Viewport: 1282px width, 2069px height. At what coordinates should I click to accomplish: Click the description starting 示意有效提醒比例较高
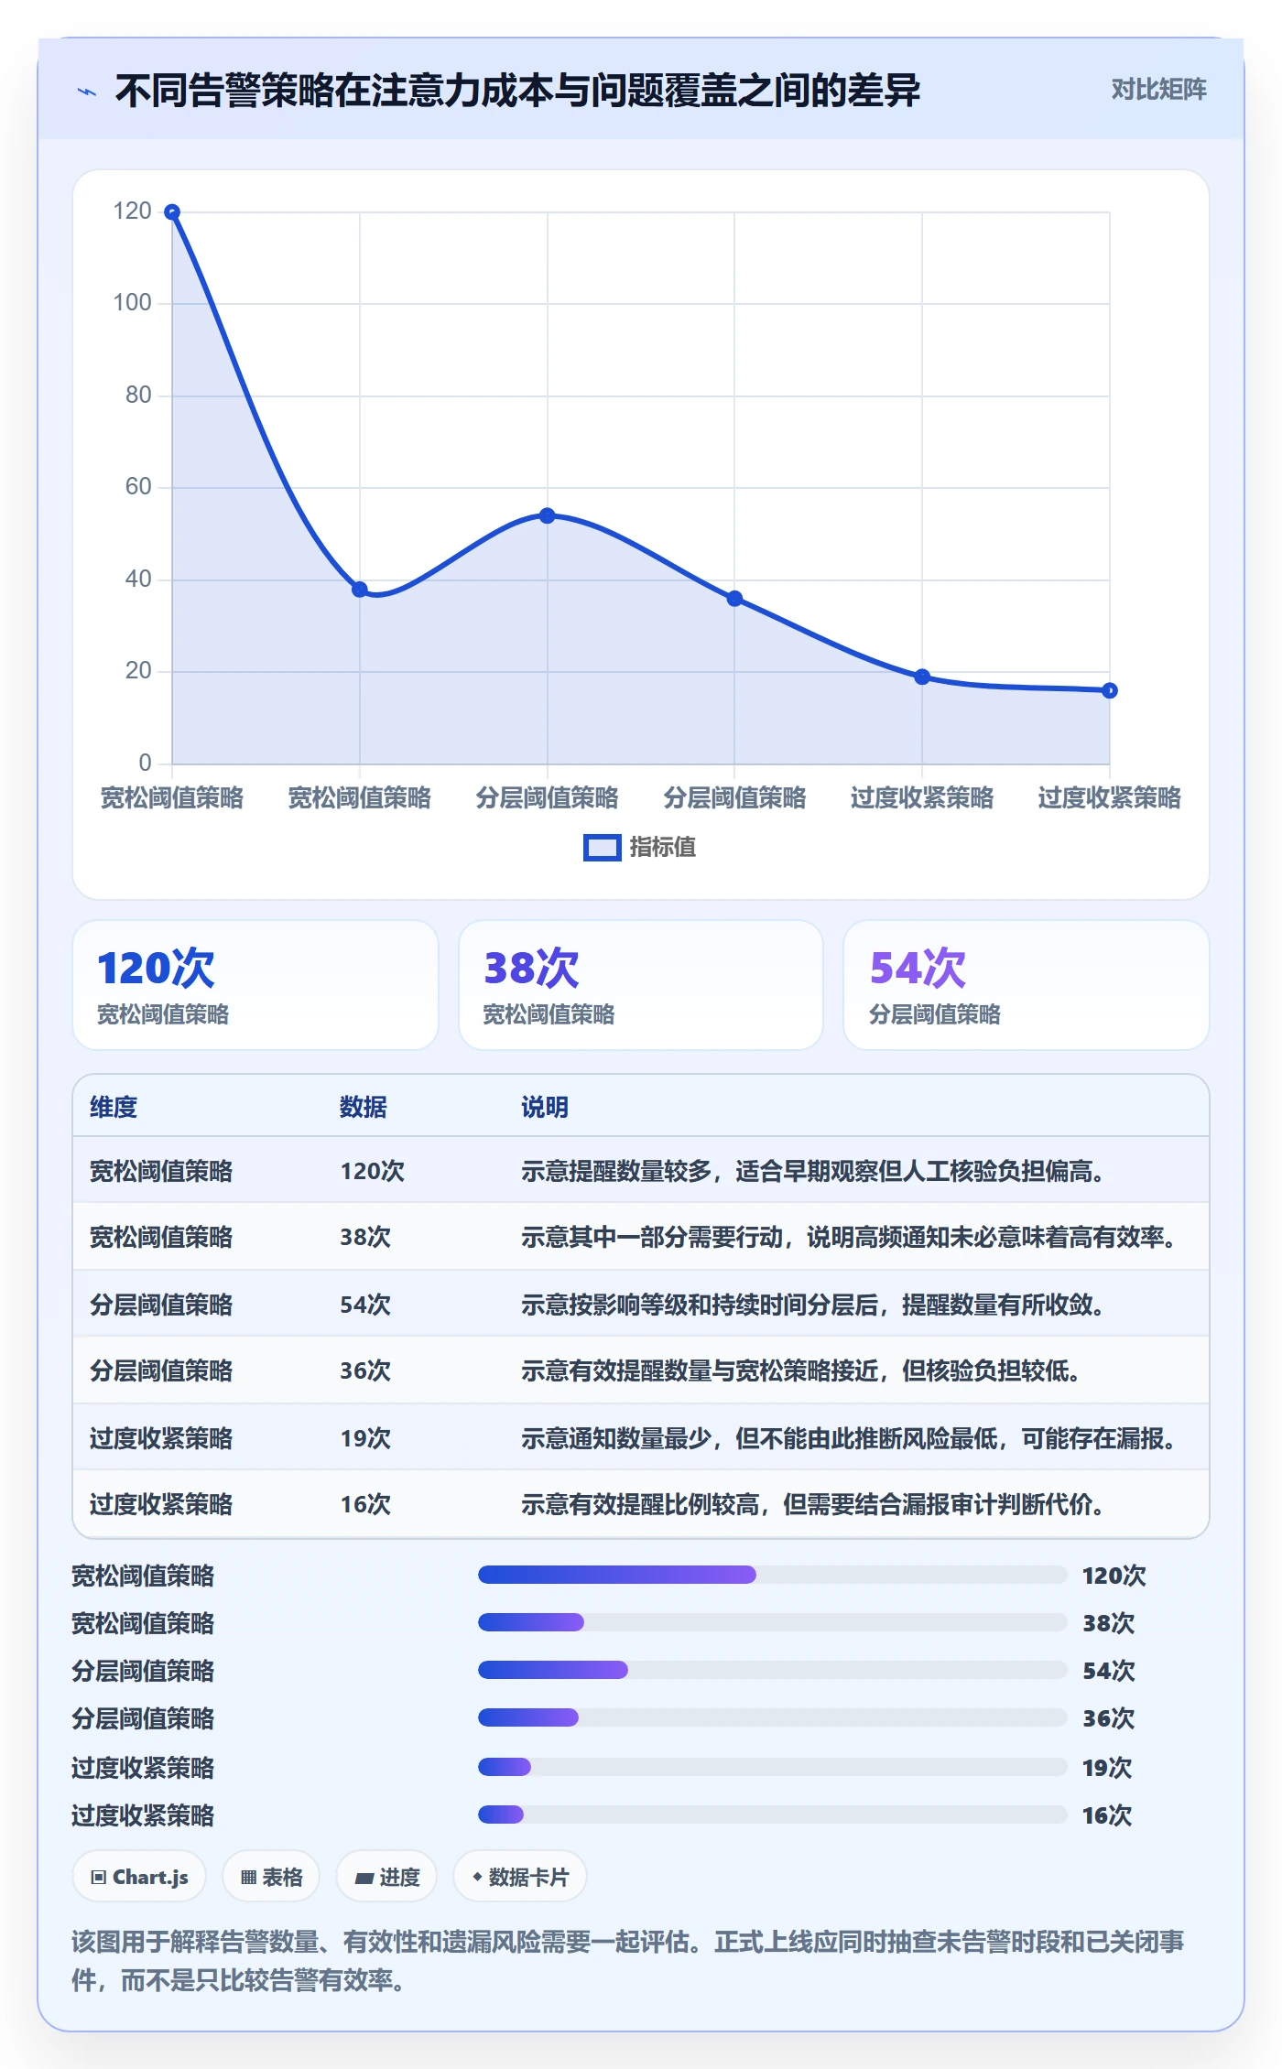812,1504
